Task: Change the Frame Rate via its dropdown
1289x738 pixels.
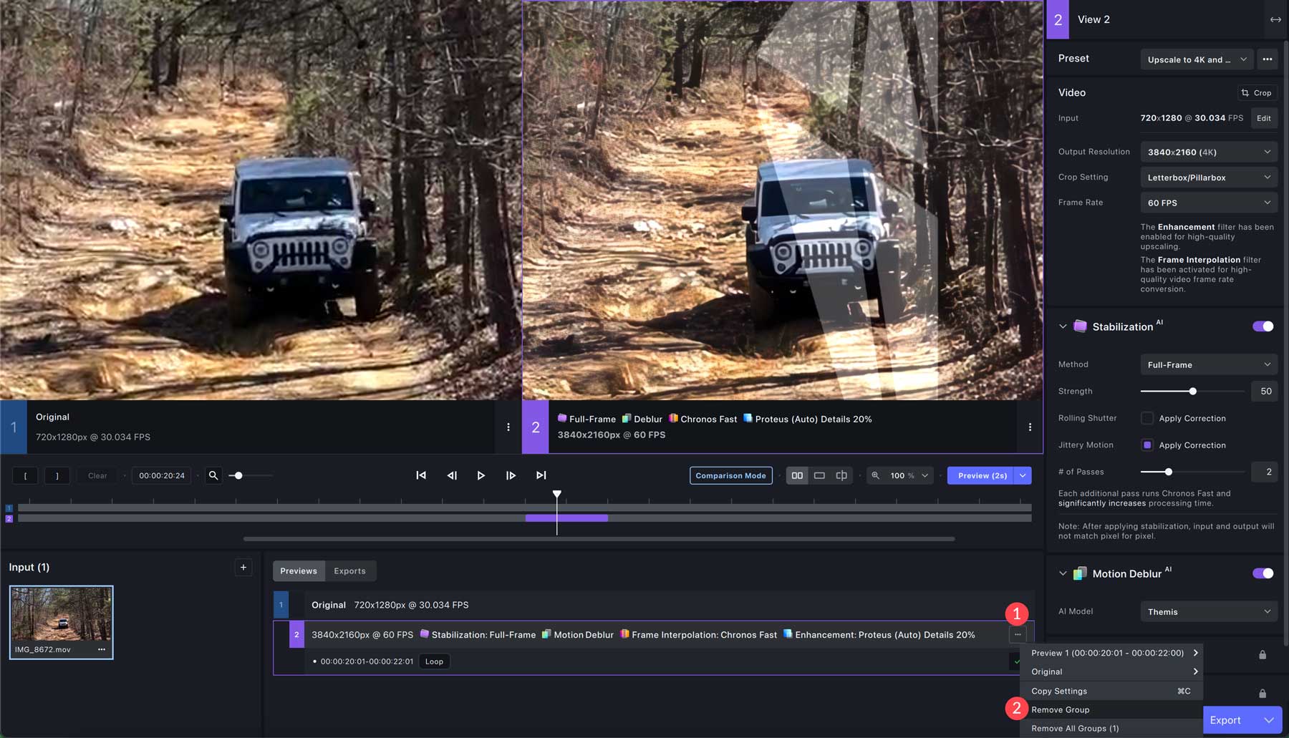Action: 1208,203
